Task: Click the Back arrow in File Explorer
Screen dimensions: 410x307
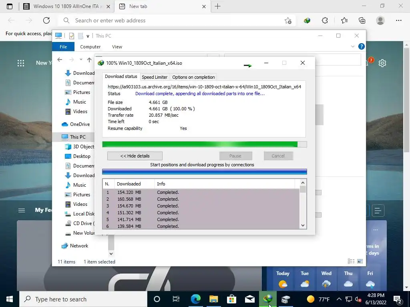Action: (60, 60)
